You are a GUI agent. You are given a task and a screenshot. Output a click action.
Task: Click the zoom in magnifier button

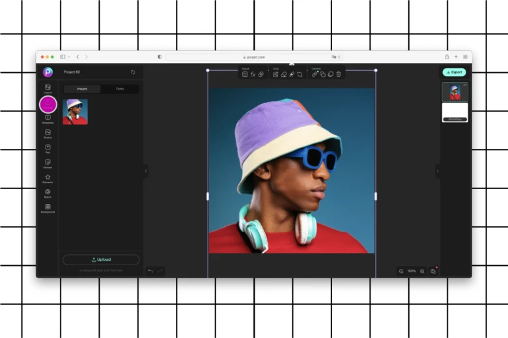[422, 271]
